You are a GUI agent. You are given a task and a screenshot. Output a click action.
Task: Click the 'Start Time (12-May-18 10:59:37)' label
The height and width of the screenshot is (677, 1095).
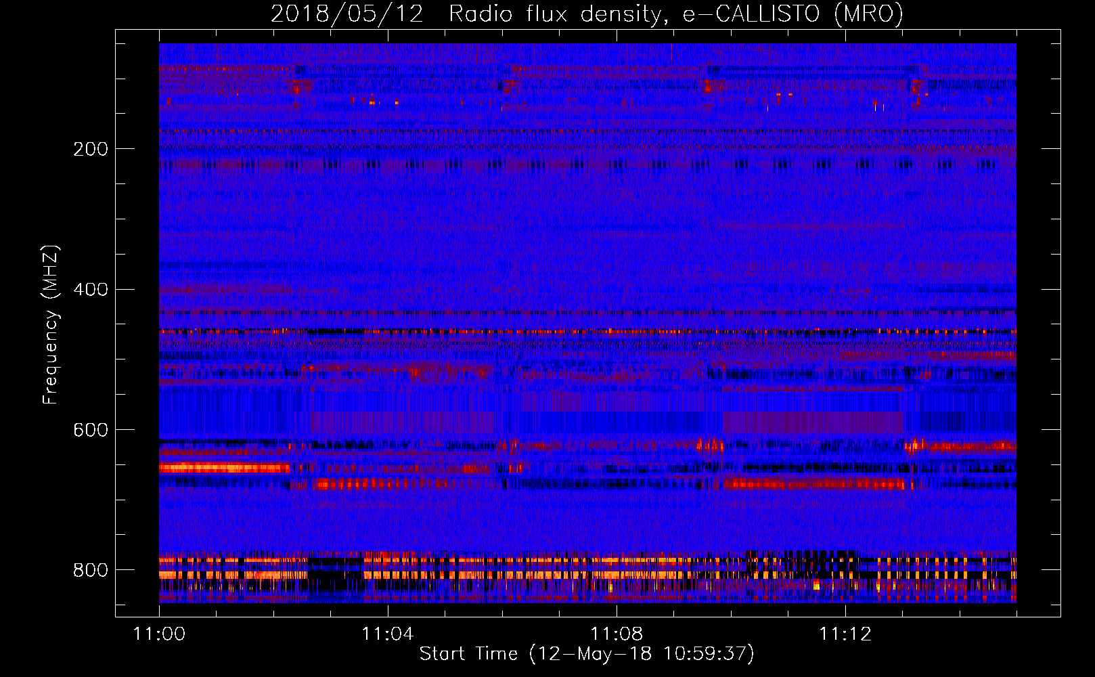[587, 654]
